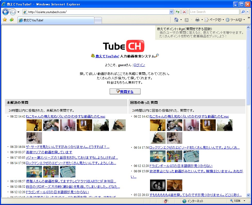Open the black-and-white thumbnail under 放送禁止 question
This screenshot has width=252, height=205.
click(x=158, y=185)
